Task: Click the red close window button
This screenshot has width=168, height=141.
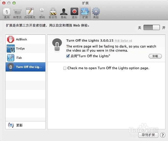Action: [4, 3]
